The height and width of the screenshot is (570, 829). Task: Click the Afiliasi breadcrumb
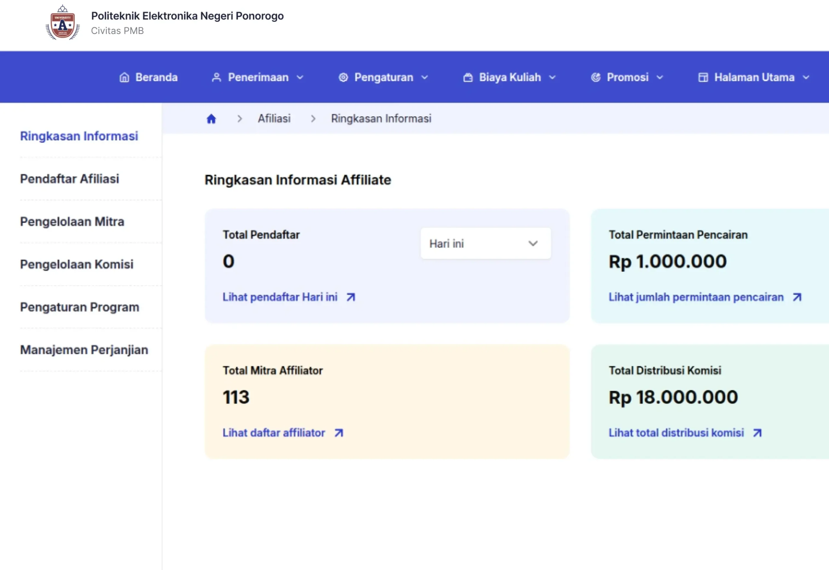(274, 119)
